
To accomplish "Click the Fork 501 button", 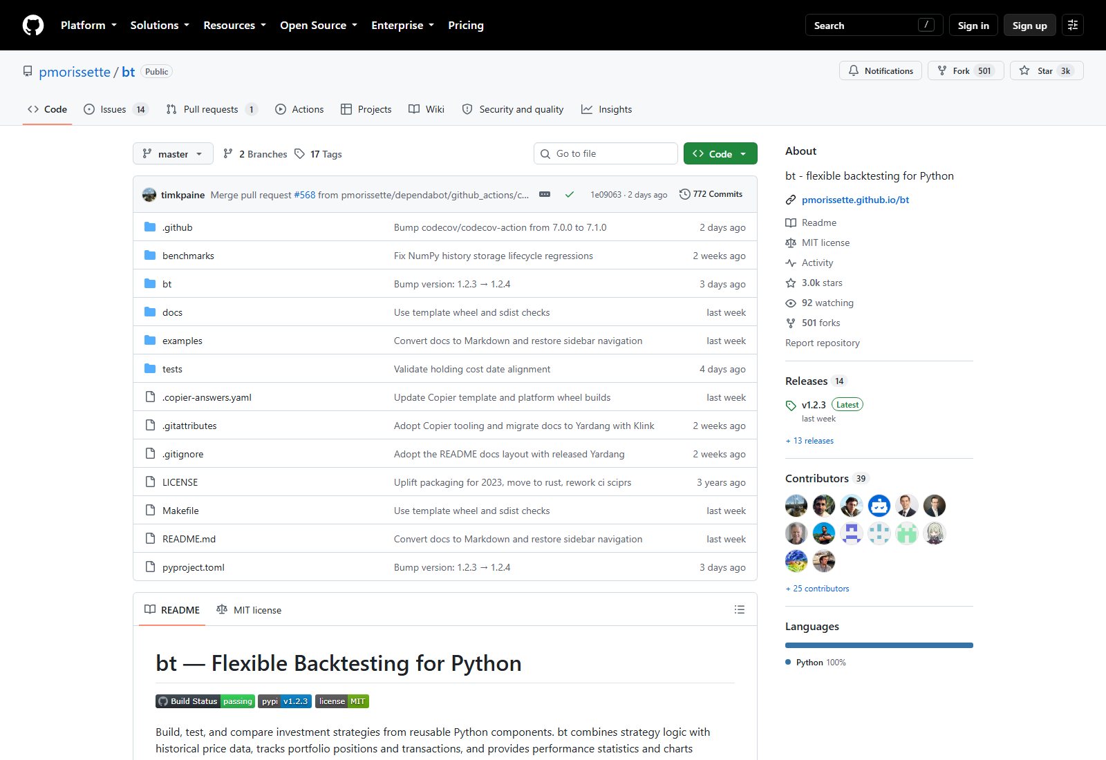I will [966, 71].
